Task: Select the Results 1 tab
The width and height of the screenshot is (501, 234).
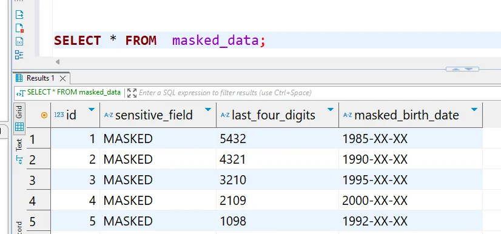Action: (x=41, y=78)
